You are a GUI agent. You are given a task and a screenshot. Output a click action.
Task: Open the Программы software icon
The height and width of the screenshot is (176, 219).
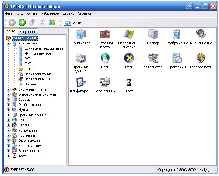tap(177, 58)
